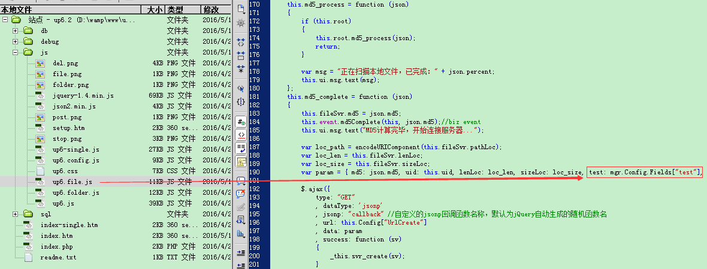The image size is (707, 269).
Task: Click line number 190 in code gutter
Action: pyautogui.click(x=255, y=172)
